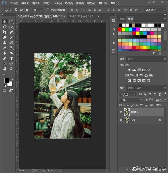
Task: Select the Clone Stamp tool
Action: 5,43
